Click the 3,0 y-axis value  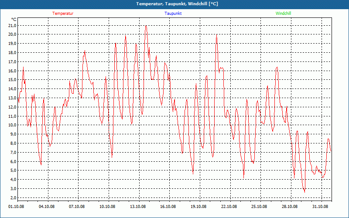[x=13, y=189]
